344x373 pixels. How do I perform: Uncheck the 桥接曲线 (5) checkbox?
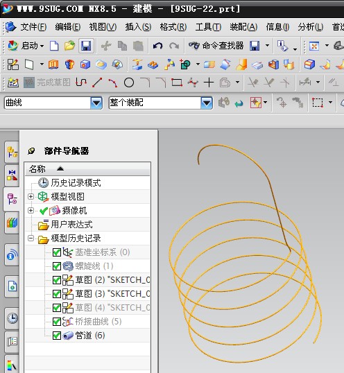(57, 322)
